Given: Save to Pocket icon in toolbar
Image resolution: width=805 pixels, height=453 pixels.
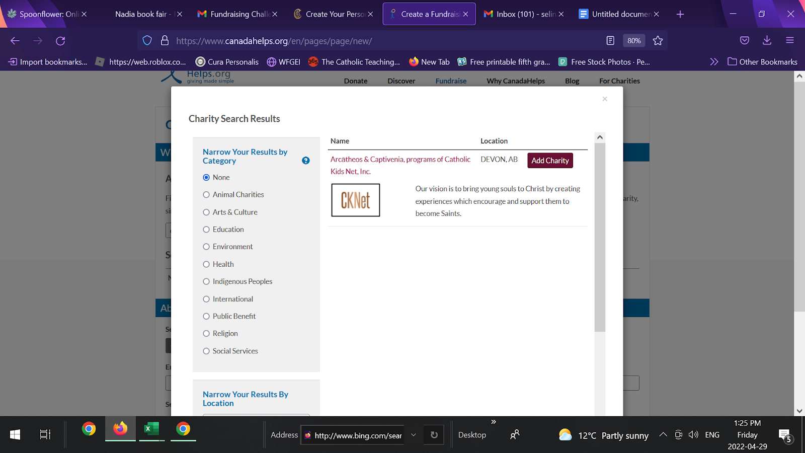Looking at the screenshot, I should coord(745,41).
